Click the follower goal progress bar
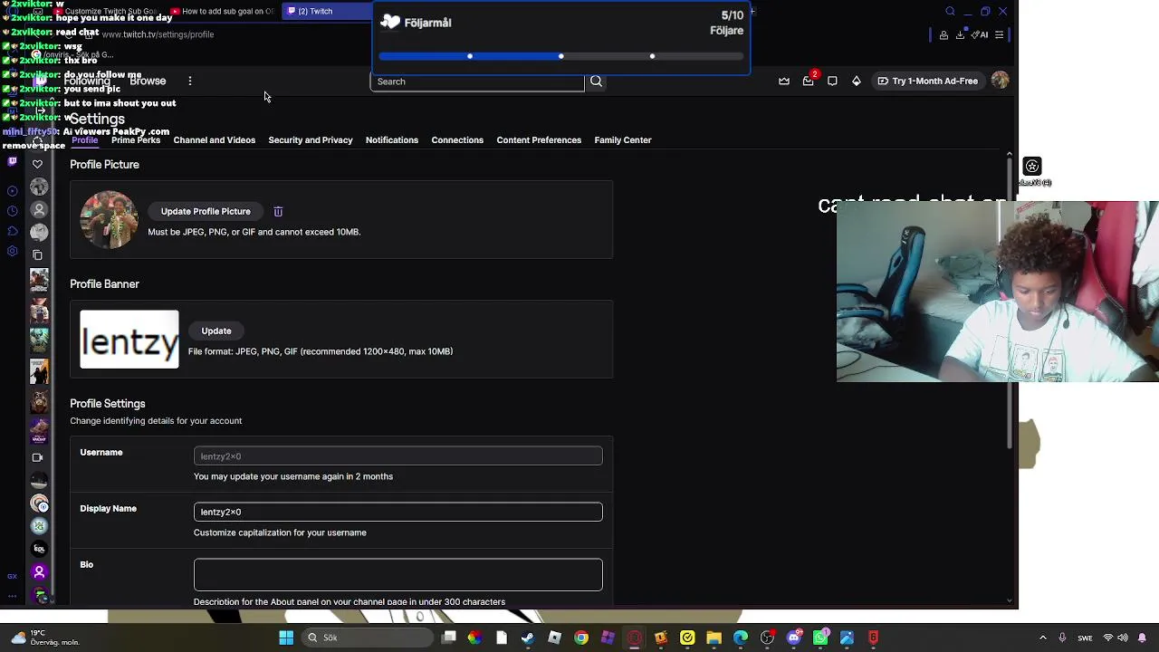Viewport: 1159px width, 652px height. coord(561,57)
